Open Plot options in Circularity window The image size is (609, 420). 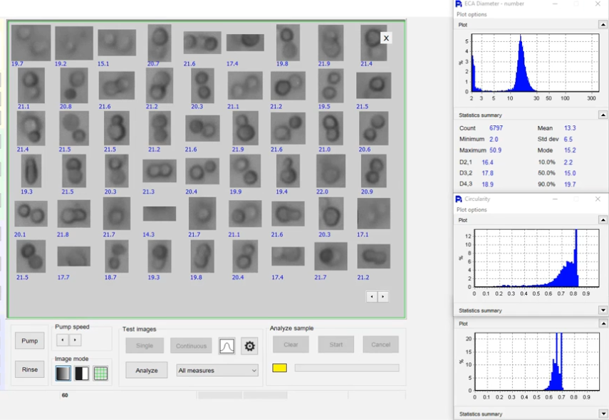pyautogui.click(x=472, y=209)
